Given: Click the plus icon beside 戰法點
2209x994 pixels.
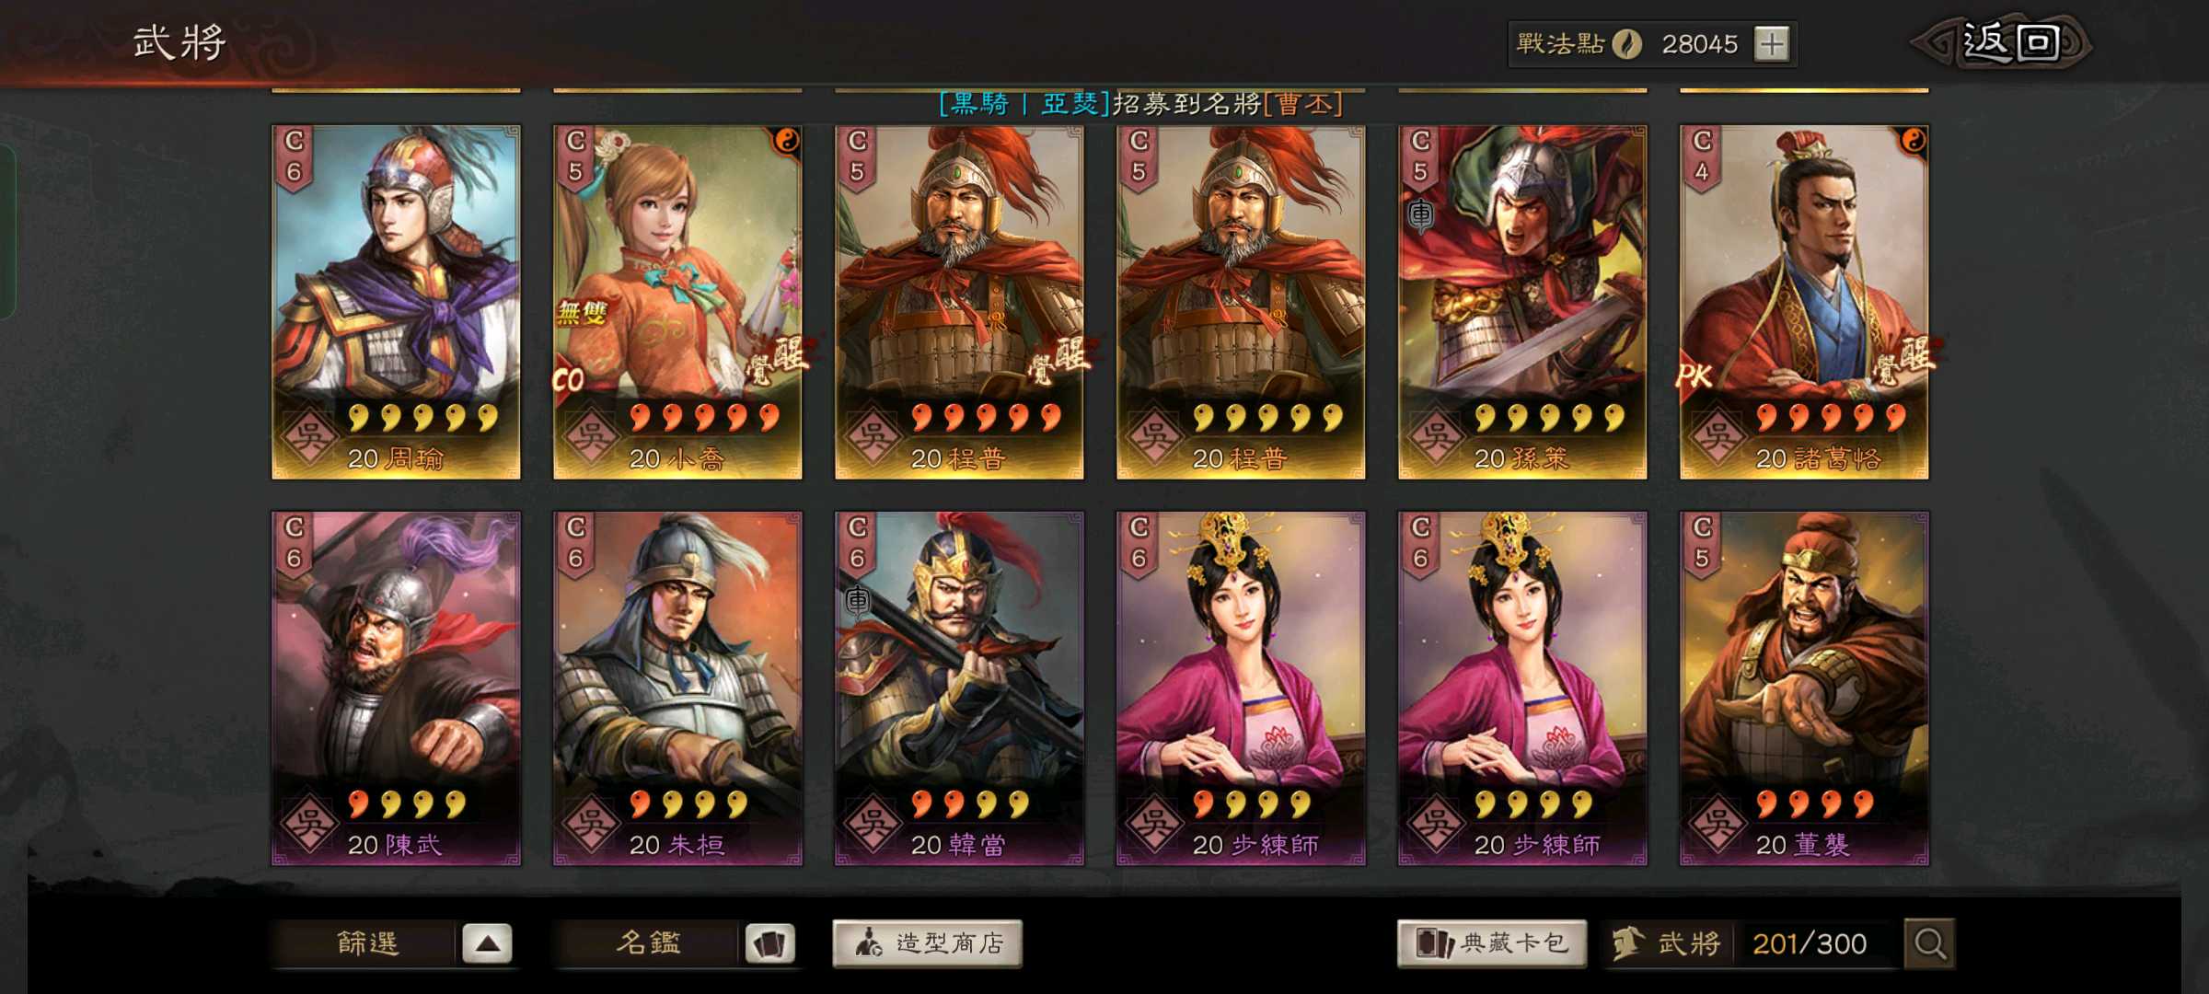Looking at the screenshot, I should [1772, 43].
